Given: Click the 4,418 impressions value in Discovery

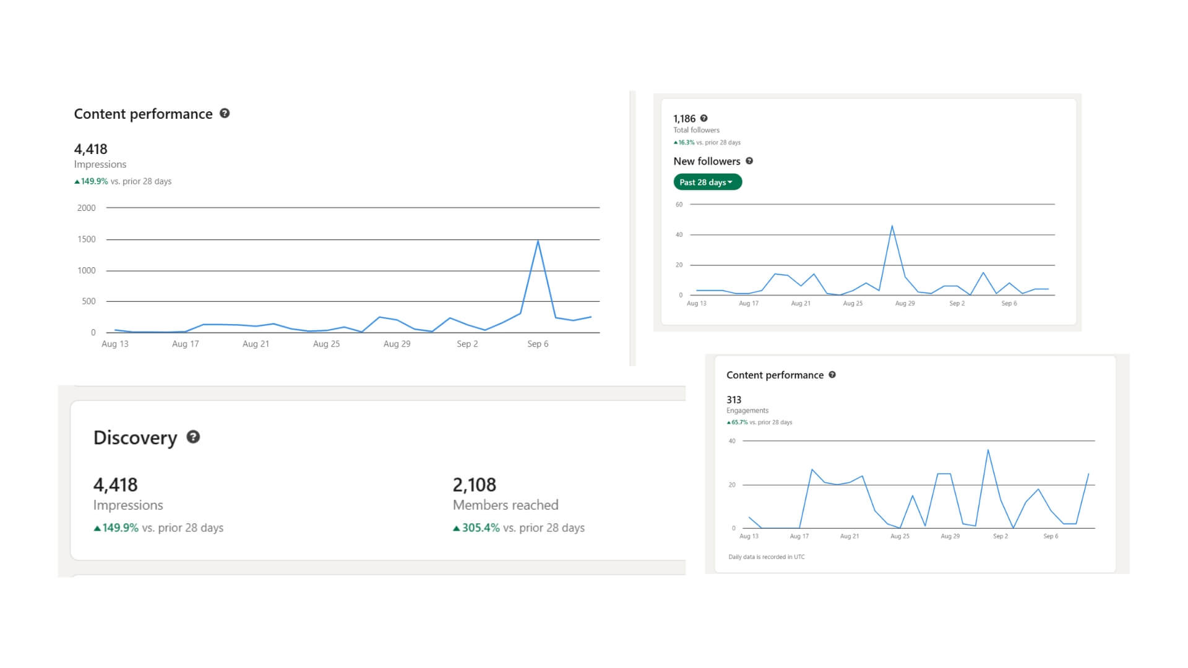Looking at the screenshot, I should 115,484.
